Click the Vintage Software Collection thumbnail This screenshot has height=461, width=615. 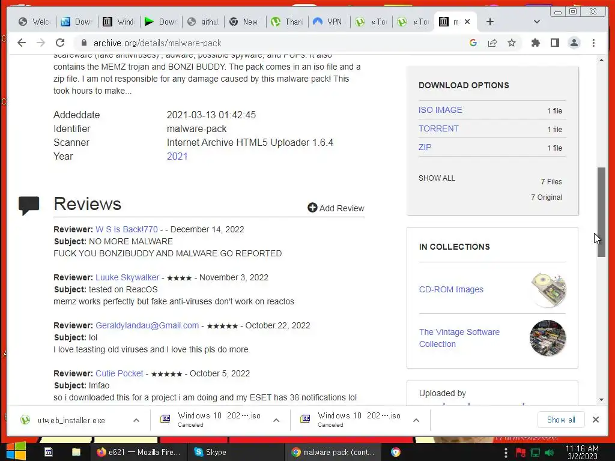click(x=548, y=338)
